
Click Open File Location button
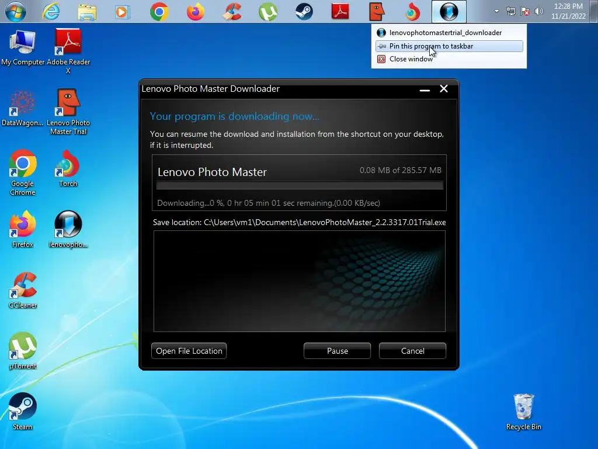[x=189, y=351]
